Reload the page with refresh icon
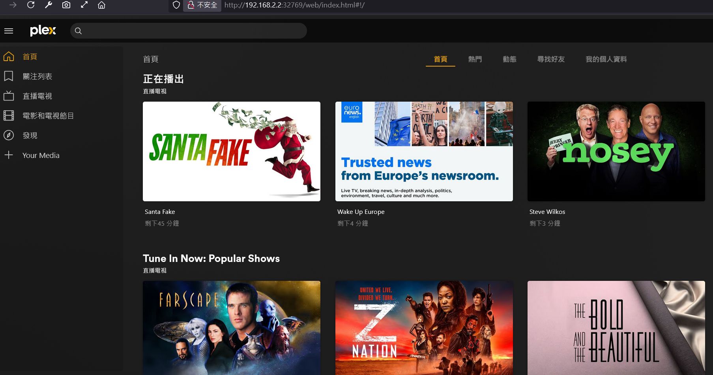 (31, 5)
